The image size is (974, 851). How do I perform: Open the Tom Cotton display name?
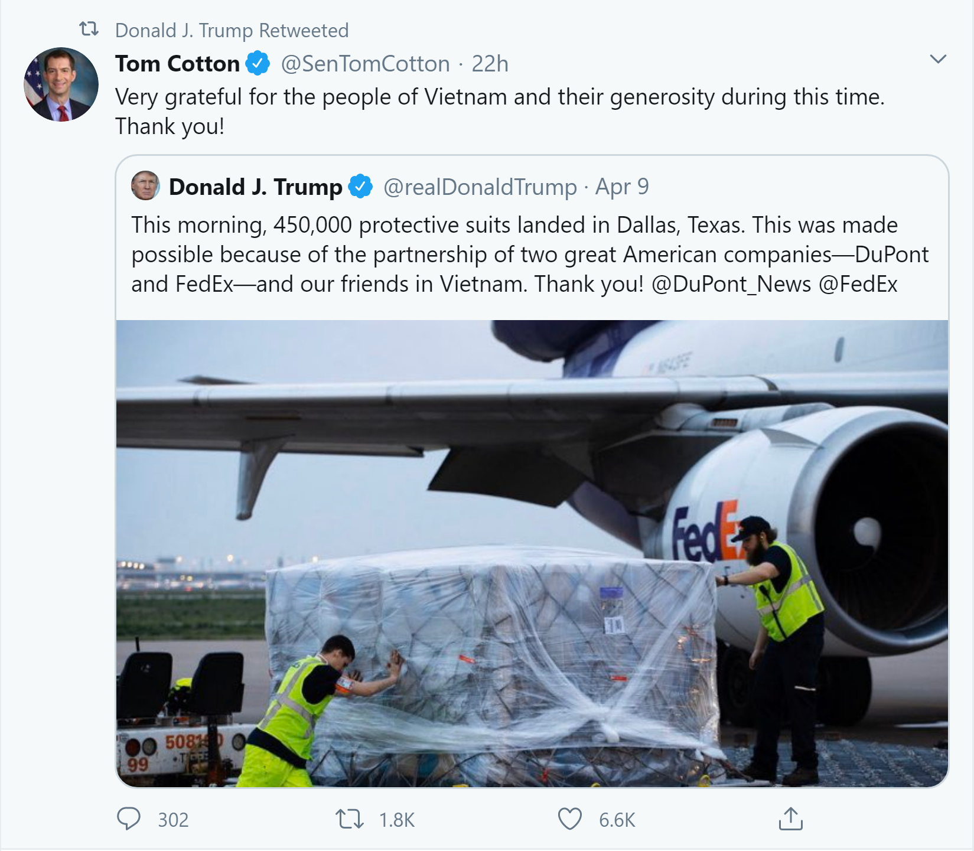click(177, 63)
